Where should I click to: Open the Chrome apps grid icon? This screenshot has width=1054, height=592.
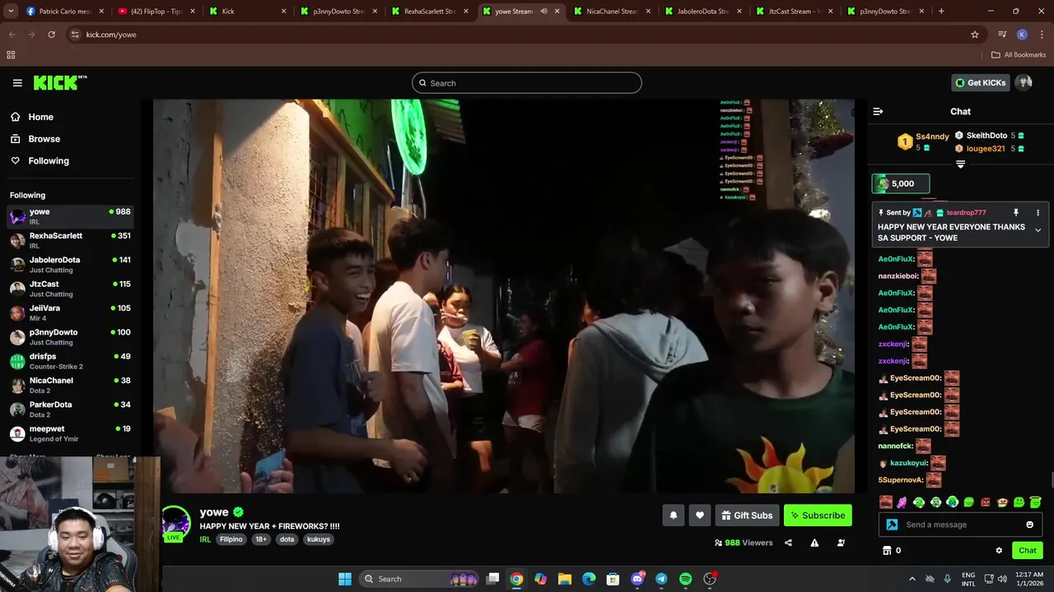click(x=11, y=55)
